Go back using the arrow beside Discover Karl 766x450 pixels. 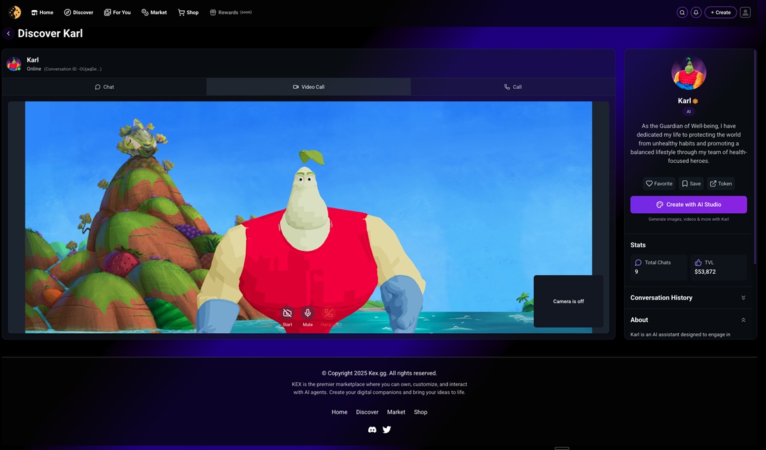[8, 33]
